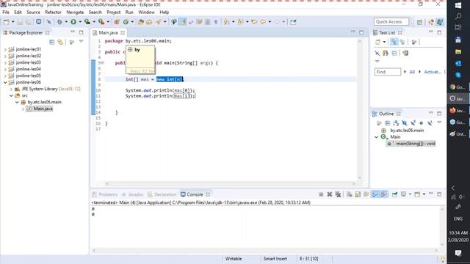470x264 pixels.
Task: Open the Run button dropdown arrow
Action: [80, 22]
